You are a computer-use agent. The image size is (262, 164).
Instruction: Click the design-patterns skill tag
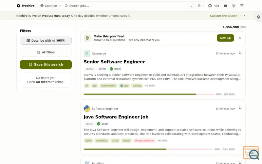point(144,140)
